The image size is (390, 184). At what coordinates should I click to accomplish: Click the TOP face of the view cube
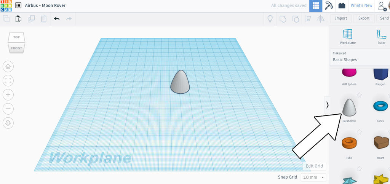(x=16, y=37)
